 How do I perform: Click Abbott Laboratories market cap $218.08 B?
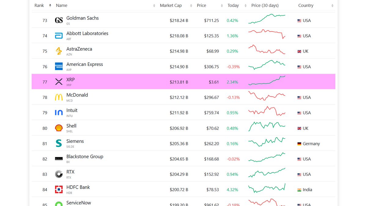pyautogui.click(x=179, y=36)
